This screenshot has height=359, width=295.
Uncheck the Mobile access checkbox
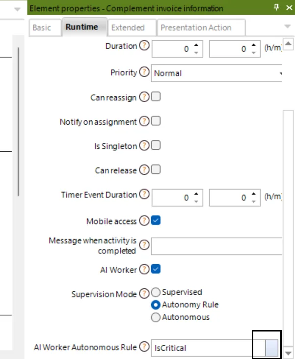(x=156, y=221)
